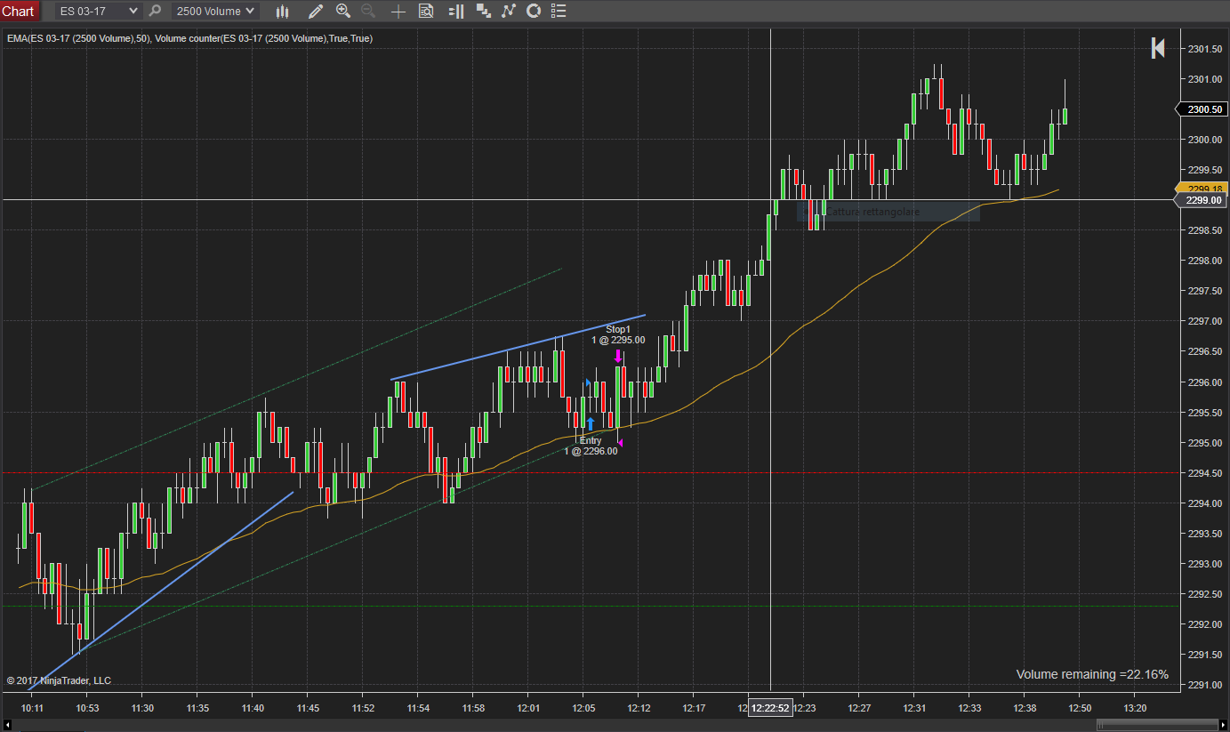Screen dimensions: 1230x732
Task: Click the 13:20 time axis label
Action: pos(1135,708)
